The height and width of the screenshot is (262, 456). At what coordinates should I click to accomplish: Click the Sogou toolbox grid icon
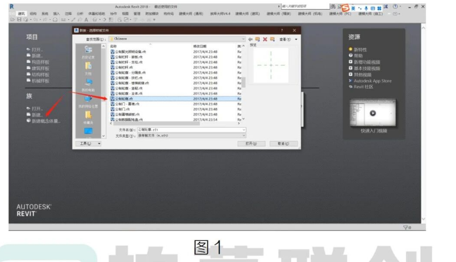[379, 9]
